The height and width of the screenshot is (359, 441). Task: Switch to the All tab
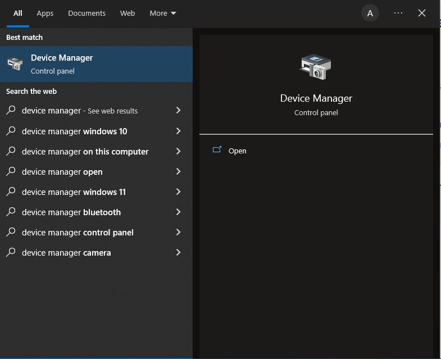point(18,13)
